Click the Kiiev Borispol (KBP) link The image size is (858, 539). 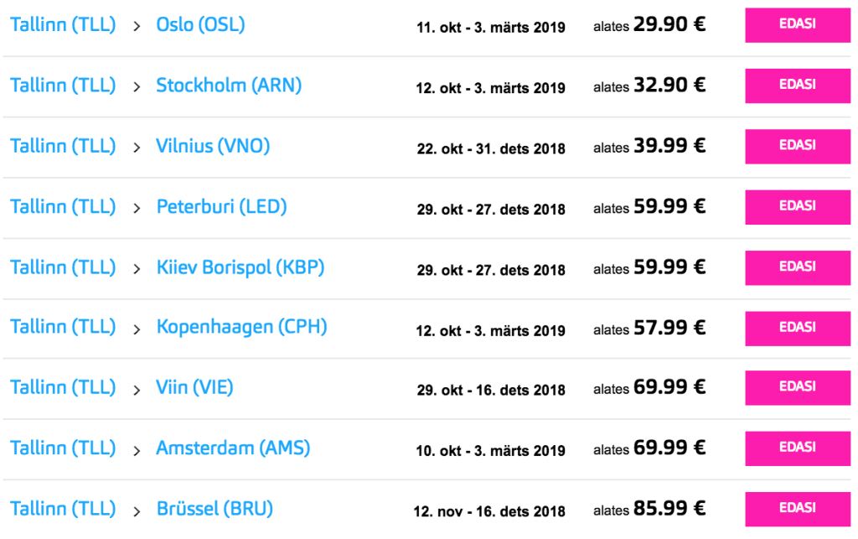click(x=240, y=267)
